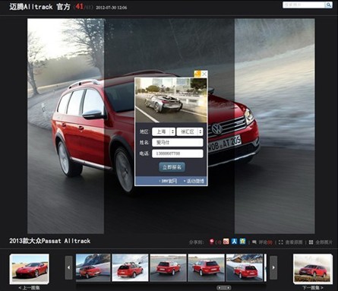Click the 立即报名 sign-up button
Viewport: 338px width, 291px height.
point(172,167)
